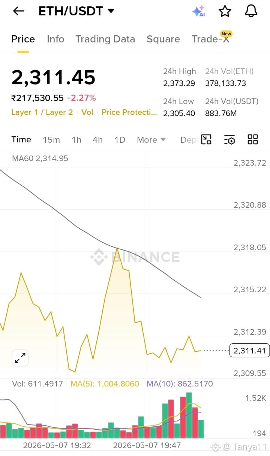Open the Square tab
The image size is (270, 456).
tap(163, 39)
